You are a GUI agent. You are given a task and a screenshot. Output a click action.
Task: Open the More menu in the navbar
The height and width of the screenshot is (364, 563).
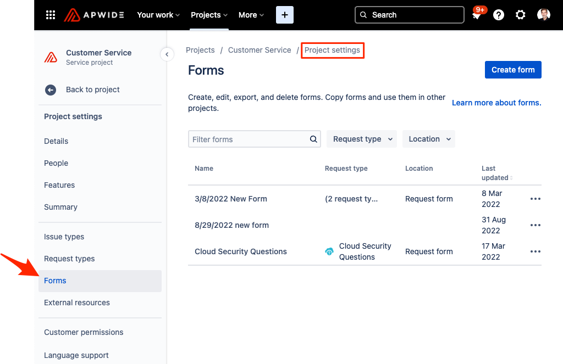coord(251,15)
